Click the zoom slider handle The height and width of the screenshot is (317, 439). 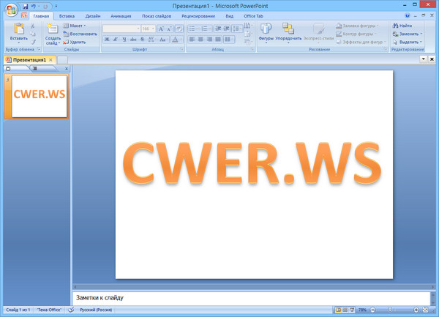coord(390,310)
